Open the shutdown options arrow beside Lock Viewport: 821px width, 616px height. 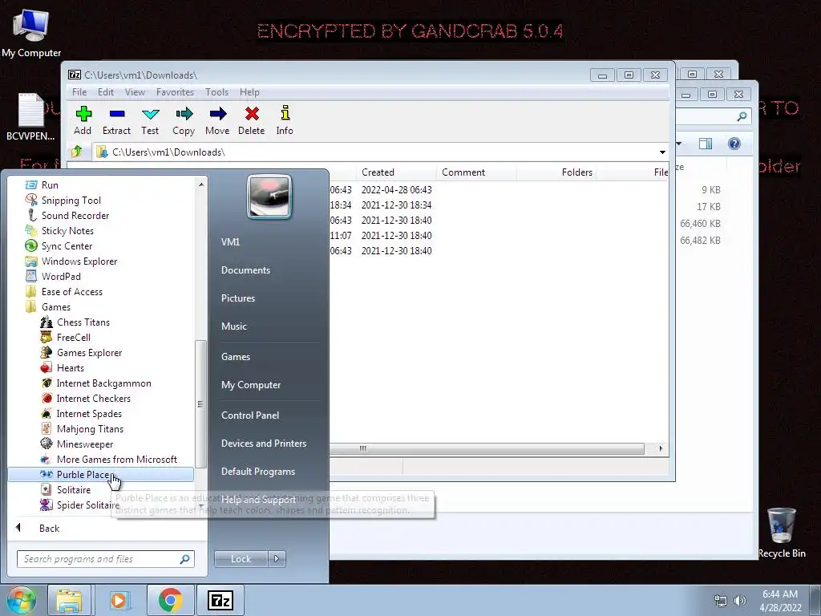(277, 559)
